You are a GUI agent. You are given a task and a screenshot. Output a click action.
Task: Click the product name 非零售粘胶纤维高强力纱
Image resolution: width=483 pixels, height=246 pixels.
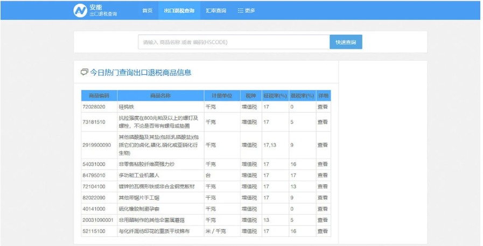[x=146, y=164]
